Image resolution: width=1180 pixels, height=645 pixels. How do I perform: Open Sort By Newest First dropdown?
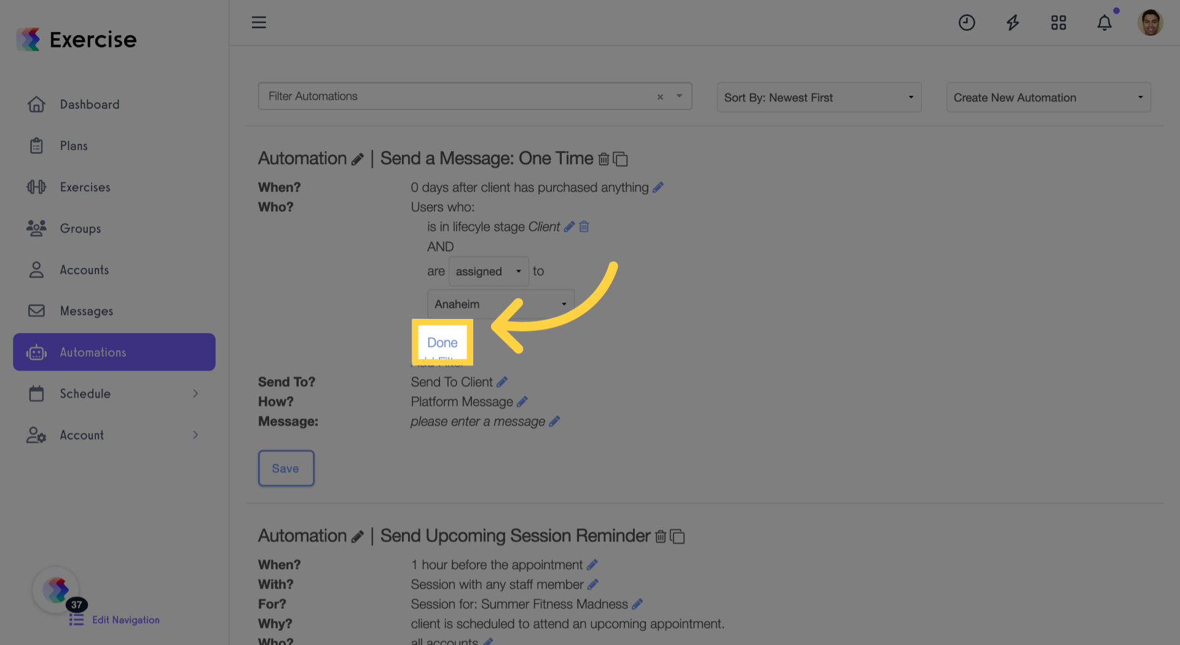tap(819, 98)
